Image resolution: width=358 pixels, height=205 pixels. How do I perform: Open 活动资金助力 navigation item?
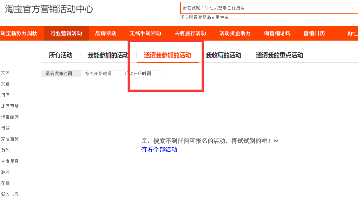coord(235,34)
